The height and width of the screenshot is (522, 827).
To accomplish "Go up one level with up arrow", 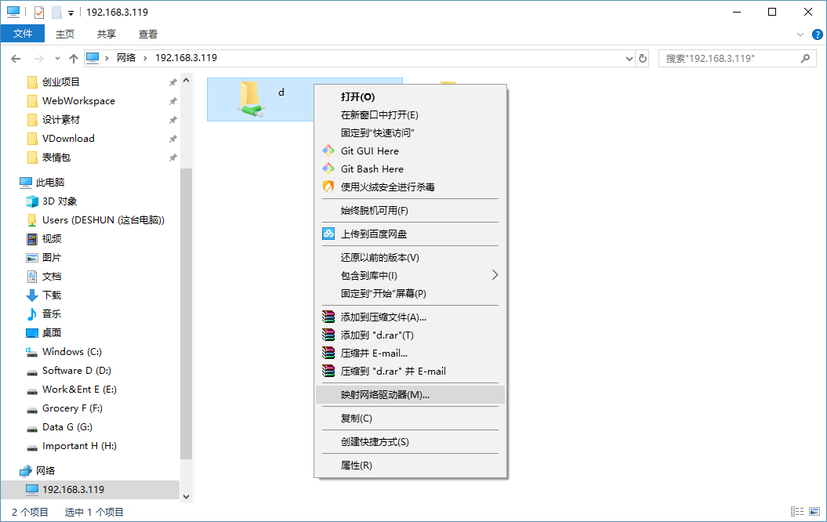I will click(x=74, y=59).
